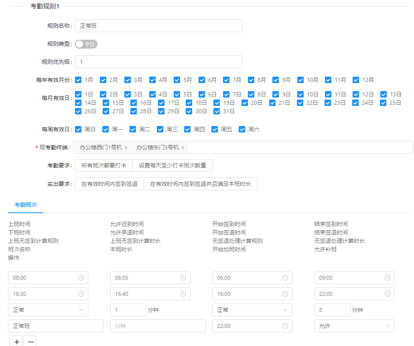Click clock icon in 16:30 off-work field
The image size is (414, 346).
[x=81, y=294]
